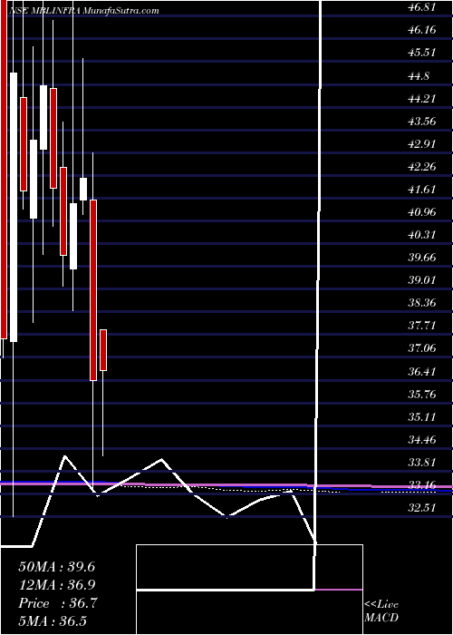Click the 43.56 price axis label
The width and height of the screenshot is (453, 635).
(422, 121)
